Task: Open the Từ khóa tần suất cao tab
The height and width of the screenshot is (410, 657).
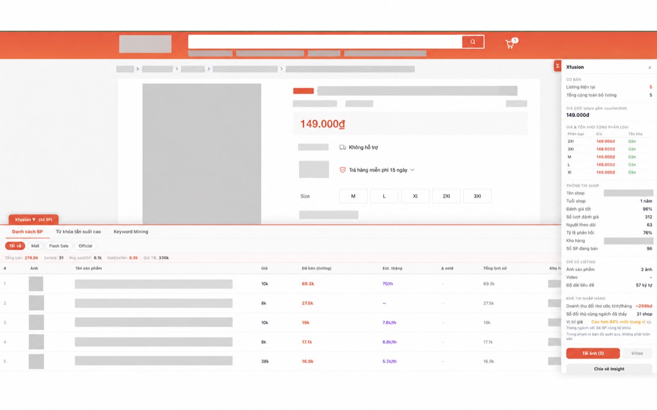Action: pos(79,232)
